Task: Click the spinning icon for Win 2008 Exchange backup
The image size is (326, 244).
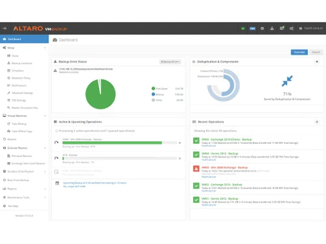Action: tap(57, 142)
